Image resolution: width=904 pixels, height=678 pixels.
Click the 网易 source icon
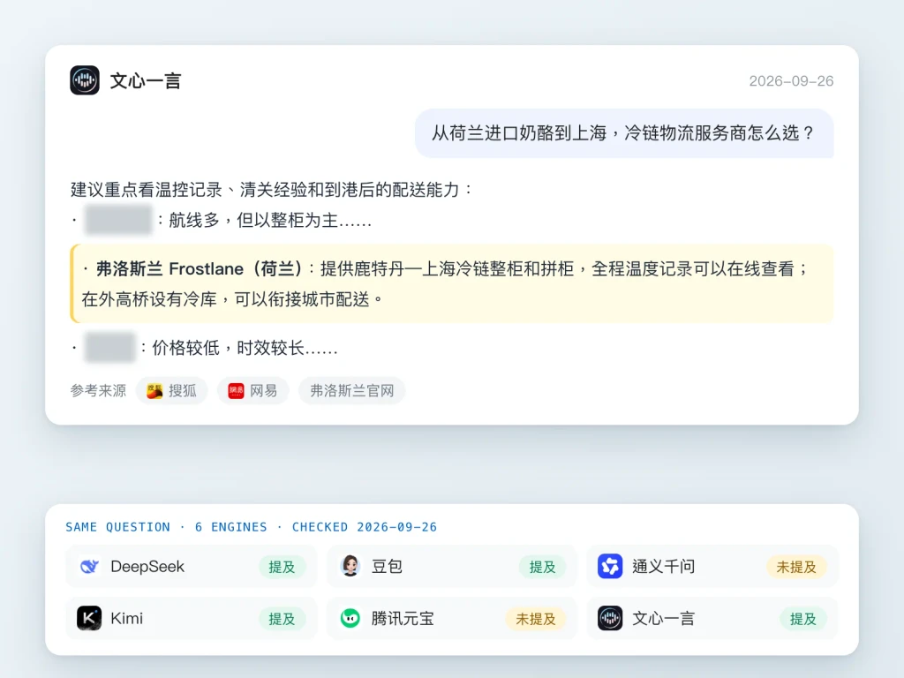[236, 391]
